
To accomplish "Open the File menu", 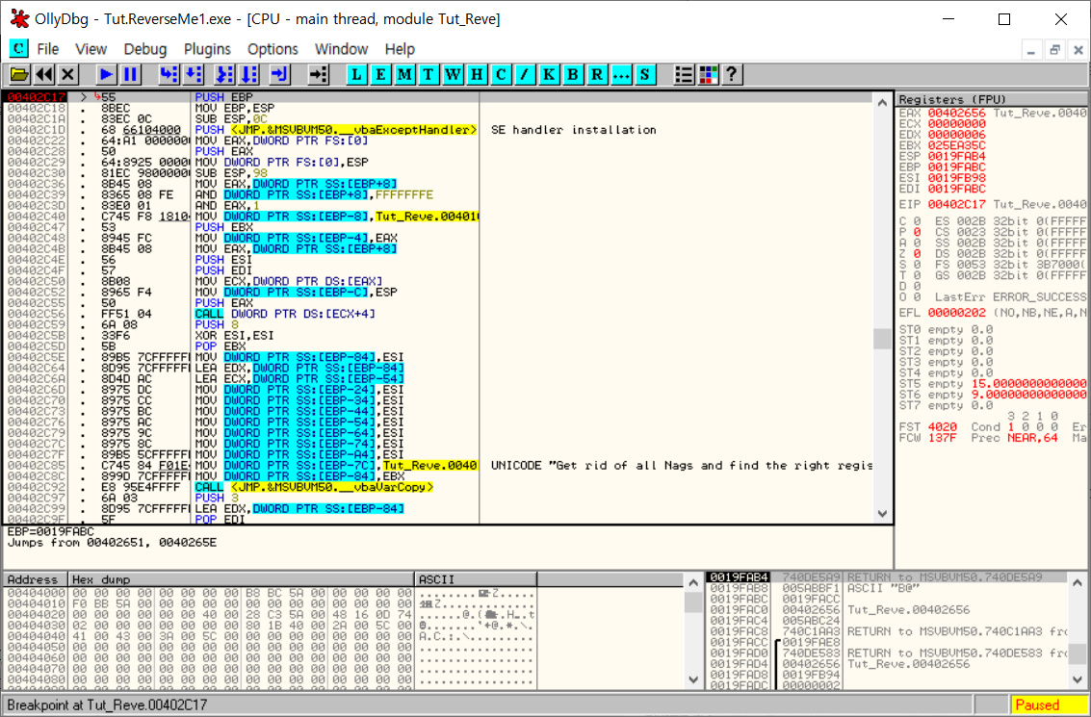I will (47, 49).
